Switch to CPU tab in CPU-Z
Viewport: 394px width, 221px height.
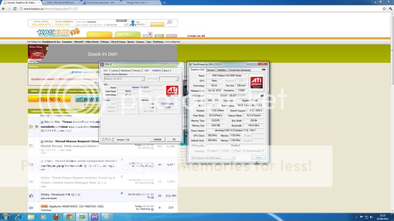coord(105,71)
